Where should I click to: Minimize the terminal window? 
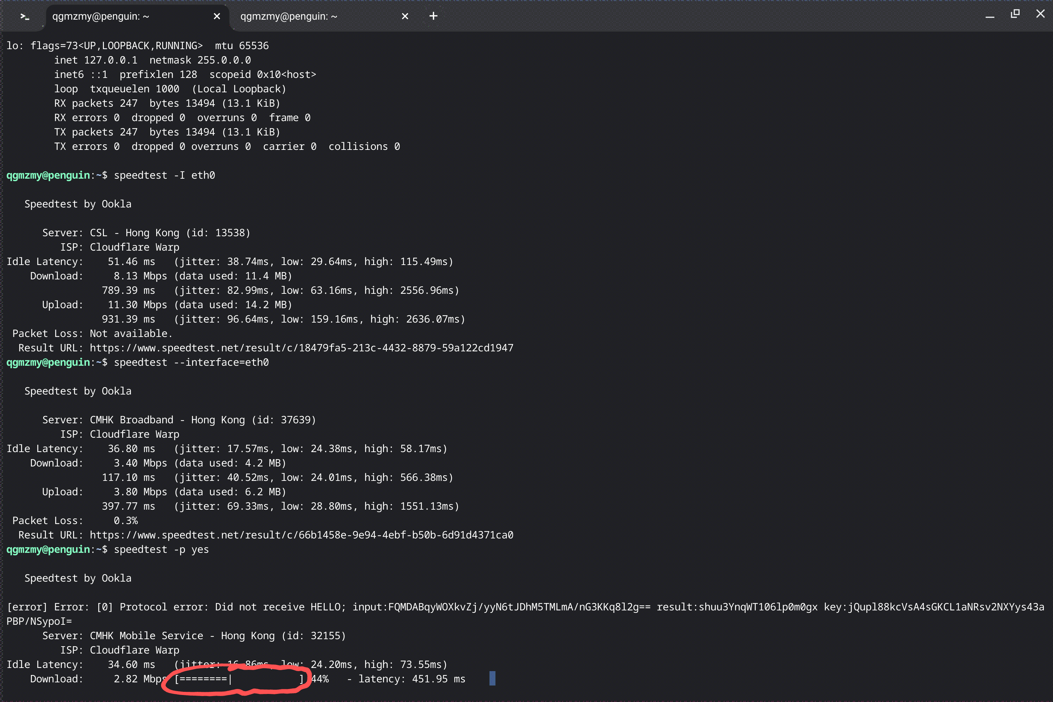pyautogui.click(x=990, y=16)
